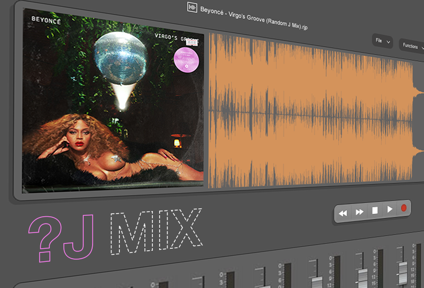The height and width of the screenshot is (288, 424).
Task: Click the Beyoncé Virgo's Groove album cover
Action: click(x=113, y=102)
